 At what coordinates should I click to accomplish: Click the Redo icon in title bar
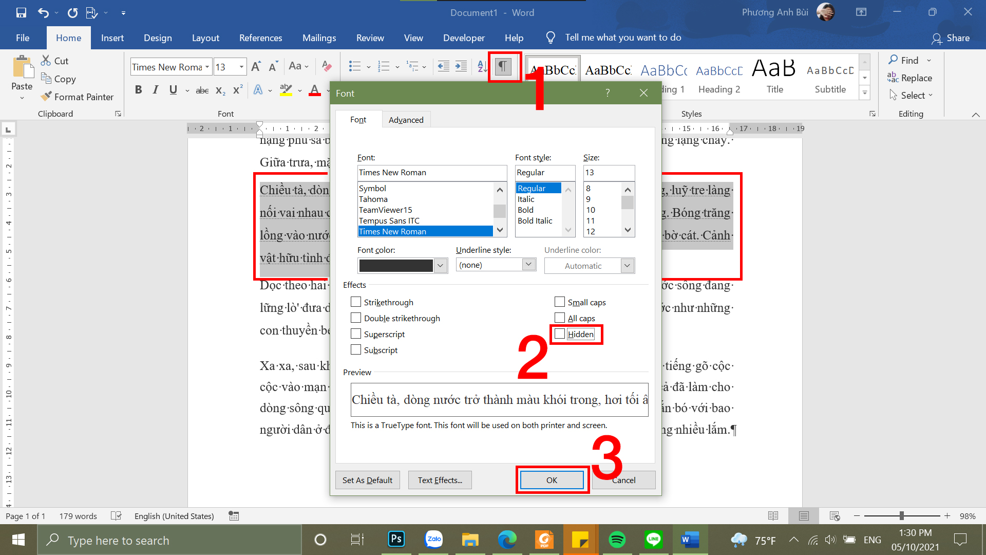(72, 12)
